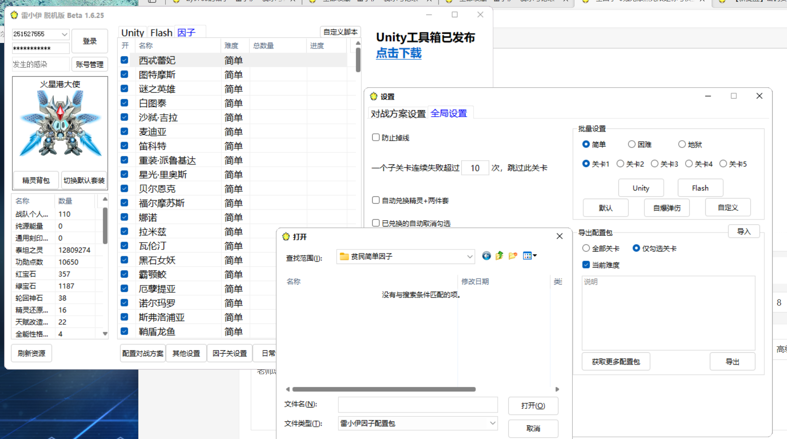
Task: Uncheck 西忒蕾妃 in the stage list
Action: click(124, 59)
